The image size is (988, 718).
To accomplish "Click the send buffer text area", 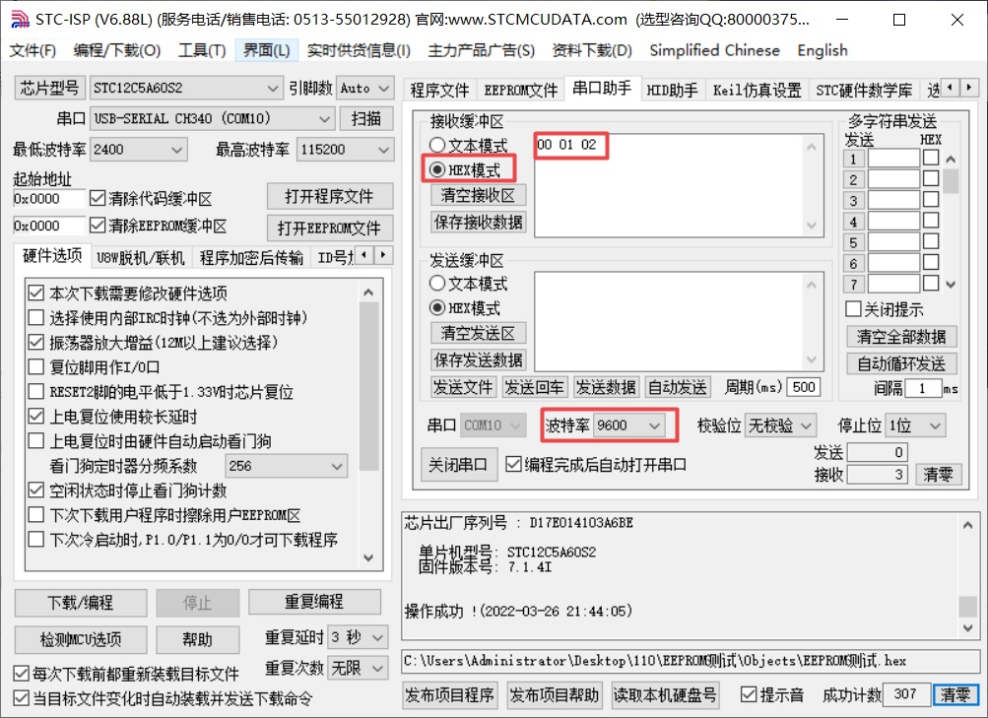I will point(669,321).
